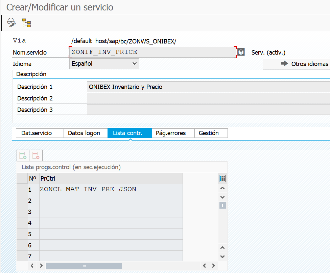Open the ZONCL_MAT_INV_PRE_JSON handler entry

pyautogui.click(x=88, y=189)
